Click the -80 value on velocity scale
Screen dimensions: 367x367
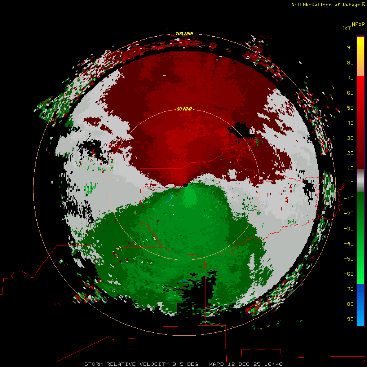349,304
